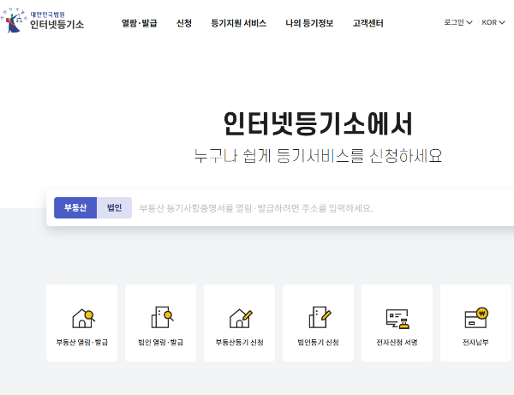Open the 나의 등기정보 menu

pos(309,23)
